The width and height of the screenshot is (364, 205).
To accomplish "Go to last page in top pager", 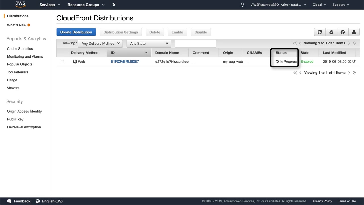I will (x=354, y=43).
